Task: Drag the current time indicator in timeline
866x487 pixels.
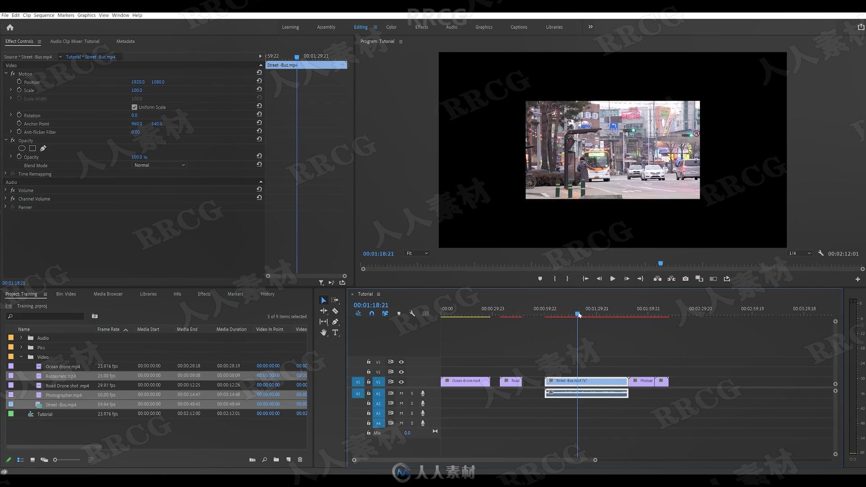Action: 576,313
